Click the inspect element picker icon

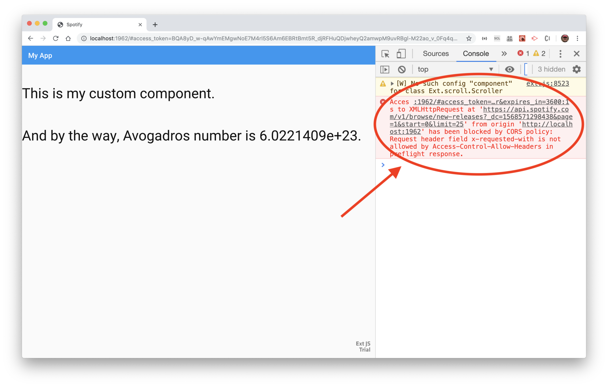(x=385, y=54)
